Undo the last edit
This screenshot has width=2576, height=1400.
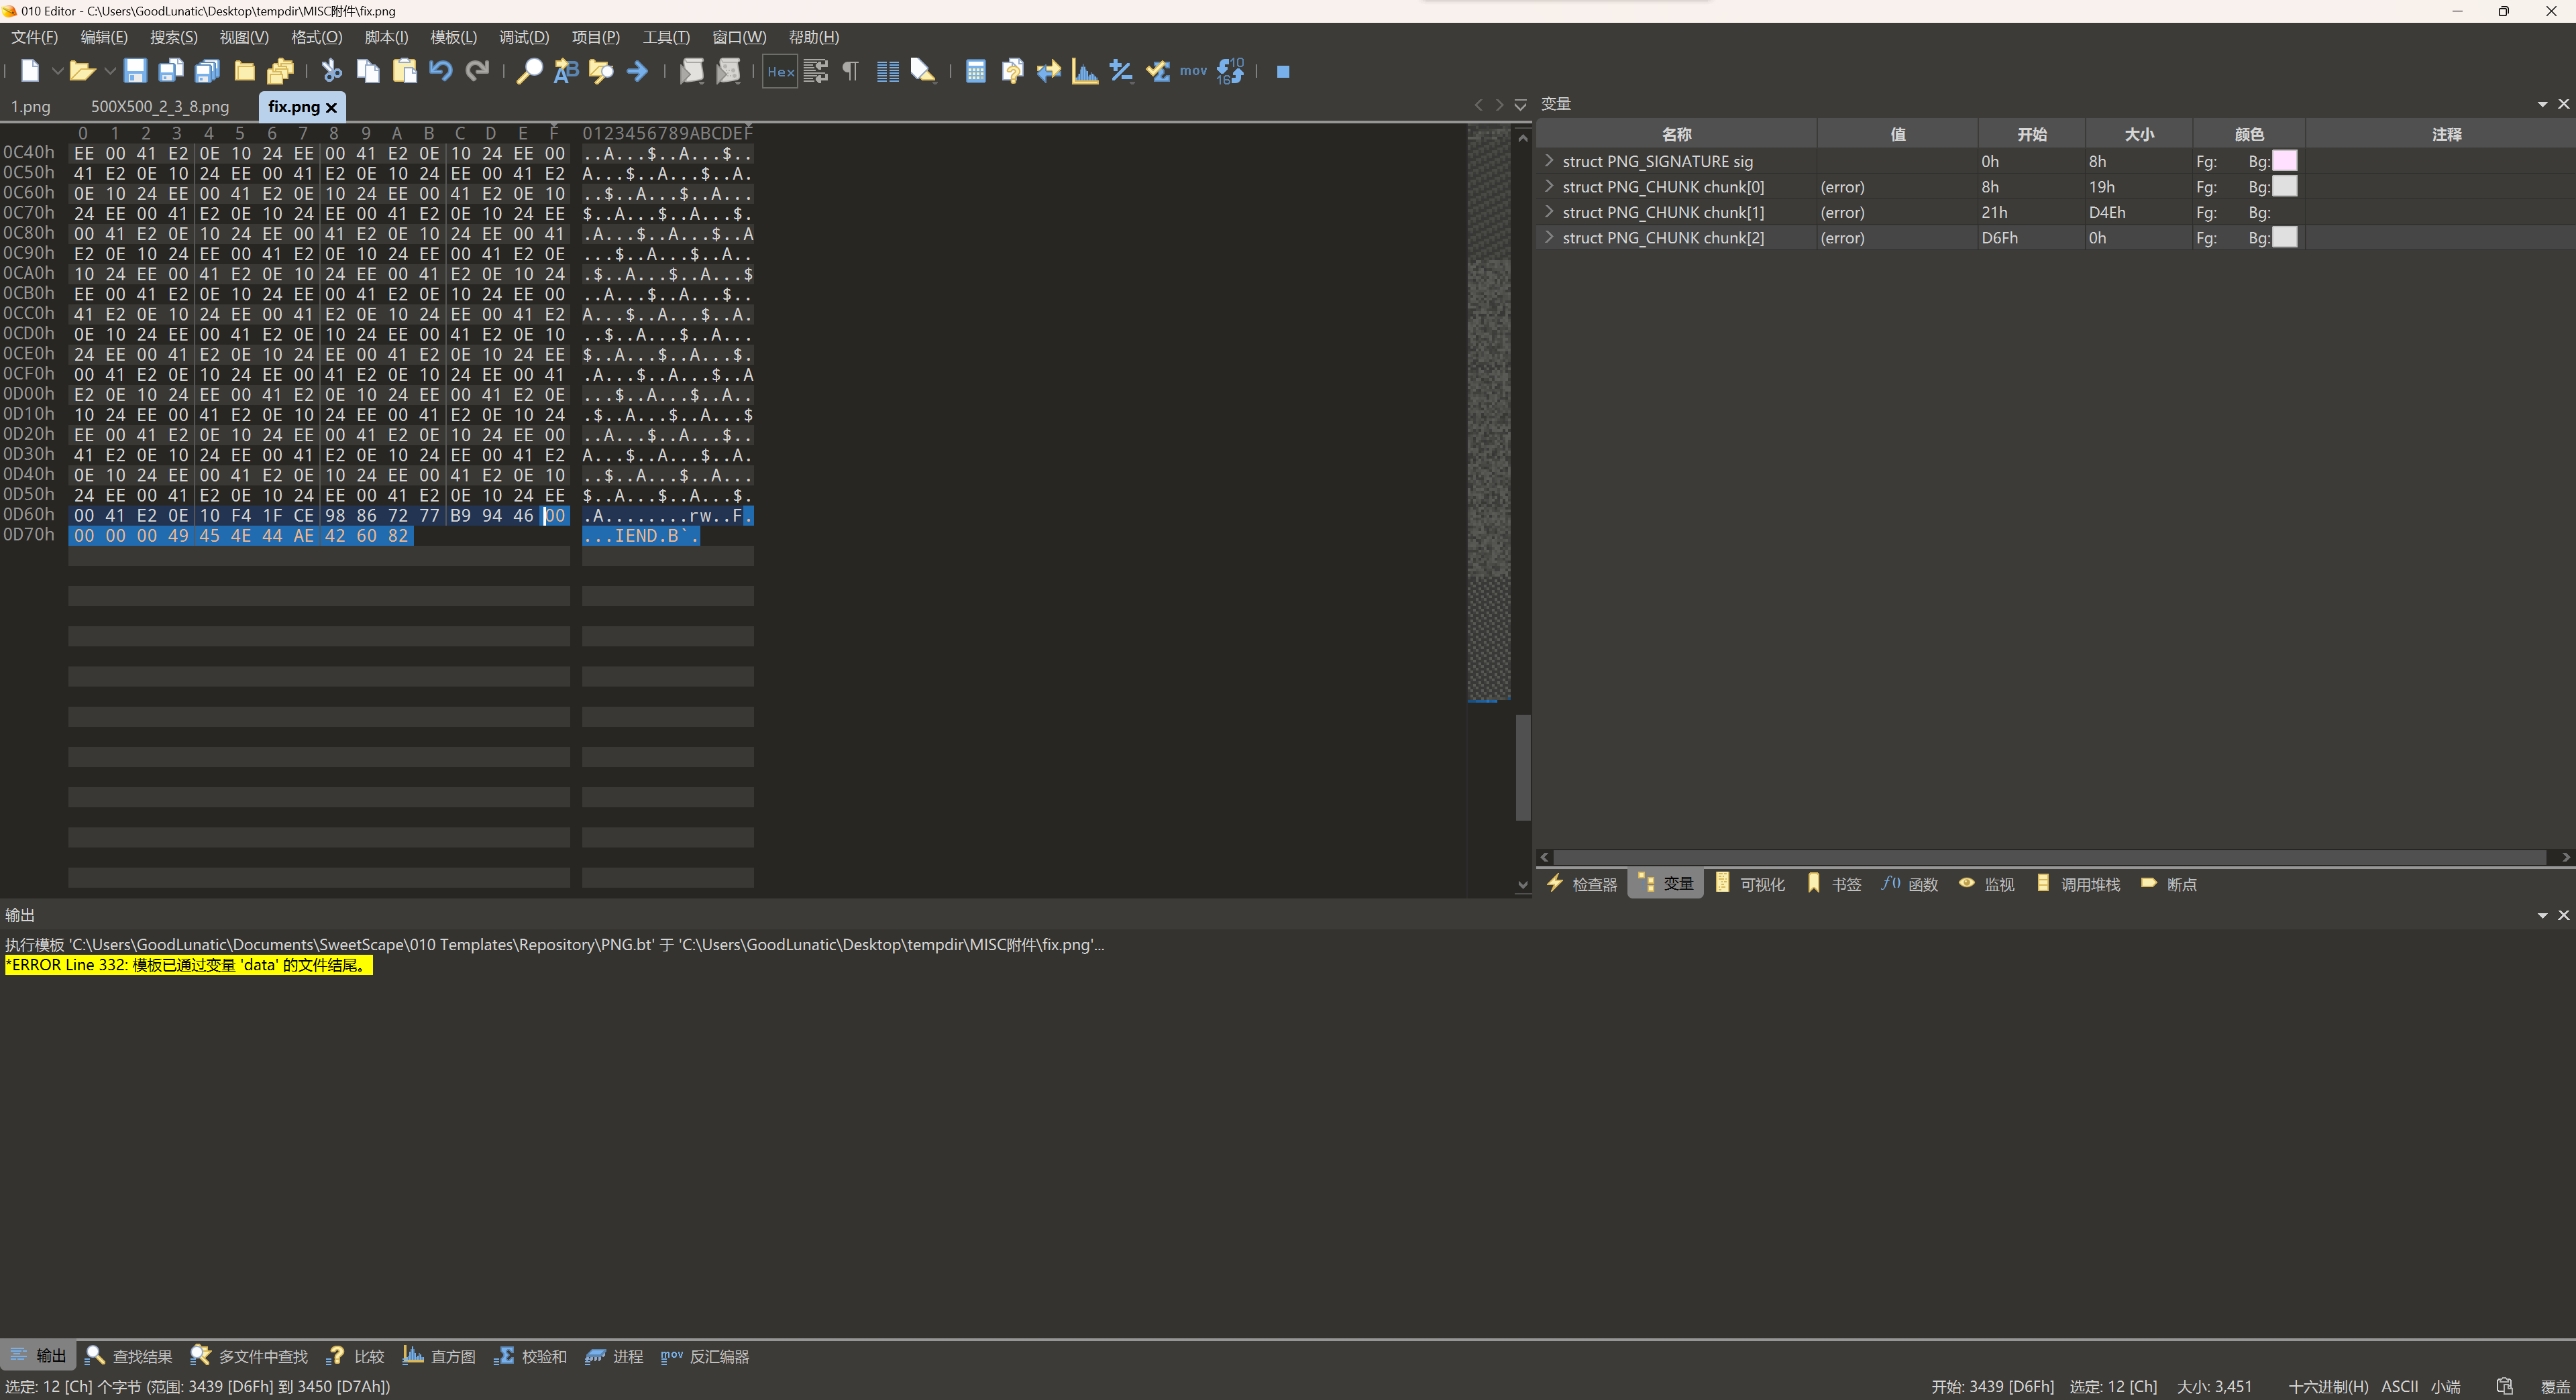441,71
